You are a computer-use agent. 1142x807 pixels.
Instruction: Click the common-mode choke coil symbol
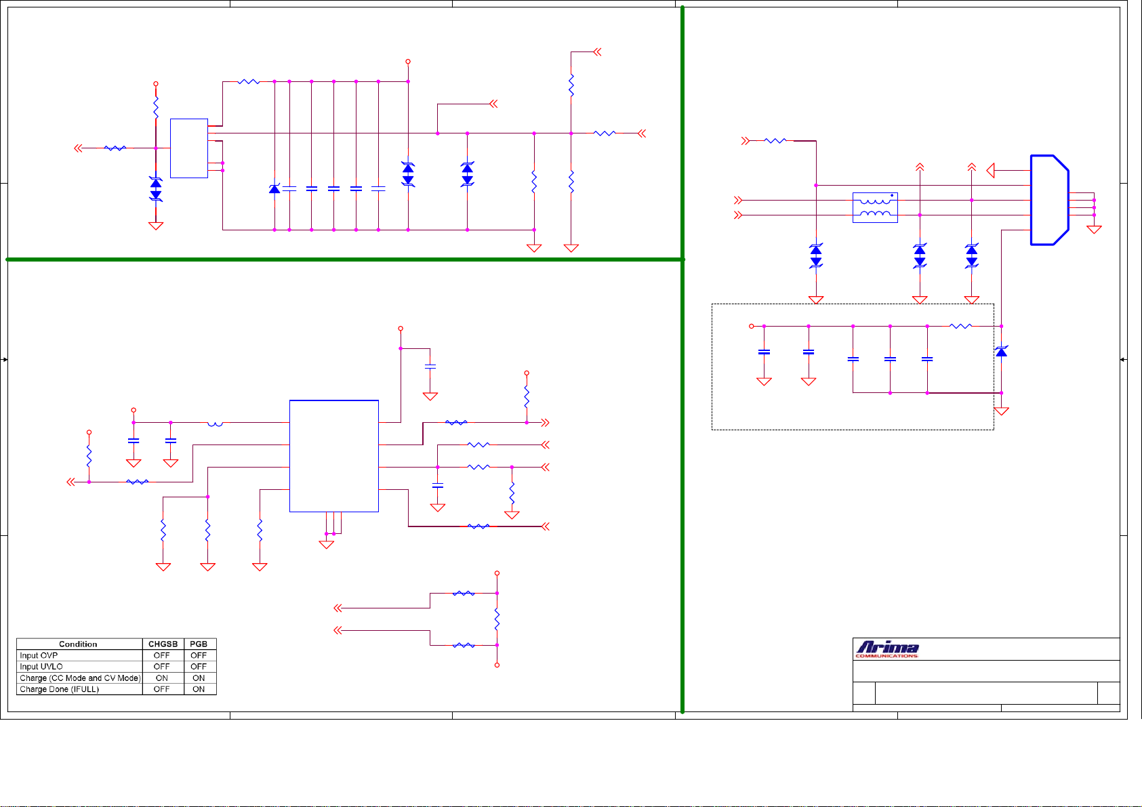[x=875, y=207]
